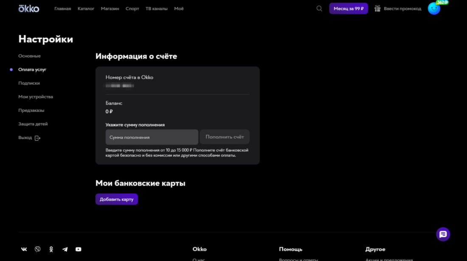
Task: Select Спорт in the top navigation
Action: [132, 8]
